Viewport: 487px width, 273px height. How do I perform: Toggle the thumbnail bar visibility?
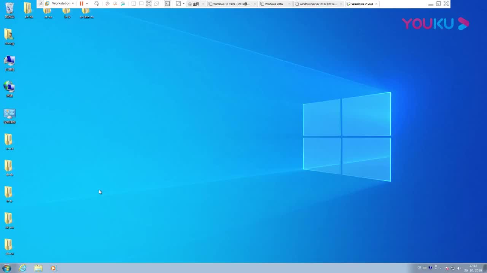(x=141, y=3)
